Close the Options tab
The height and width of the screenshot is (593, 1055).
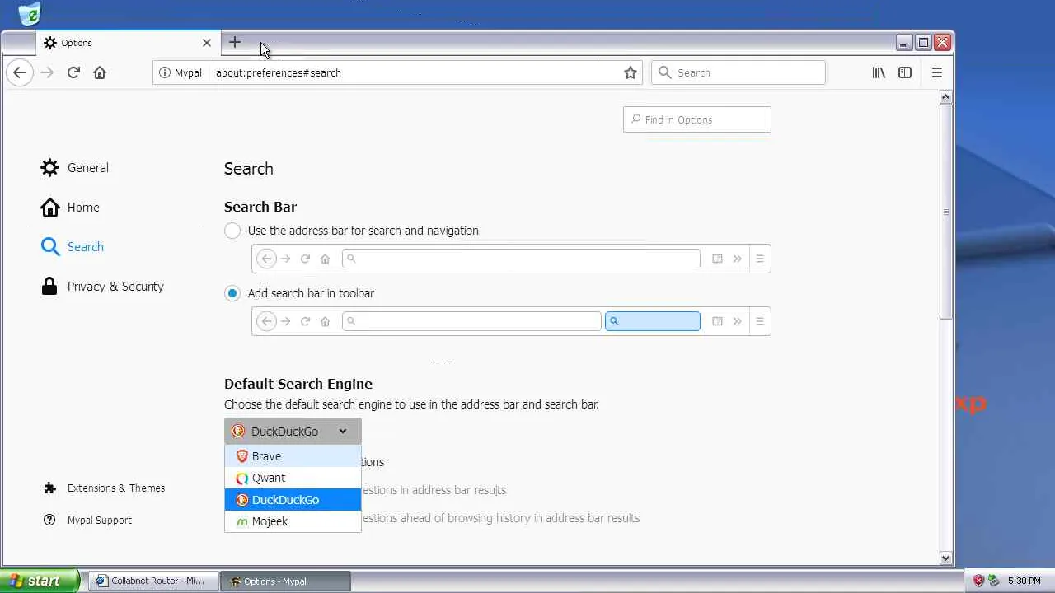pyautogui.click(x=207, y=43)
